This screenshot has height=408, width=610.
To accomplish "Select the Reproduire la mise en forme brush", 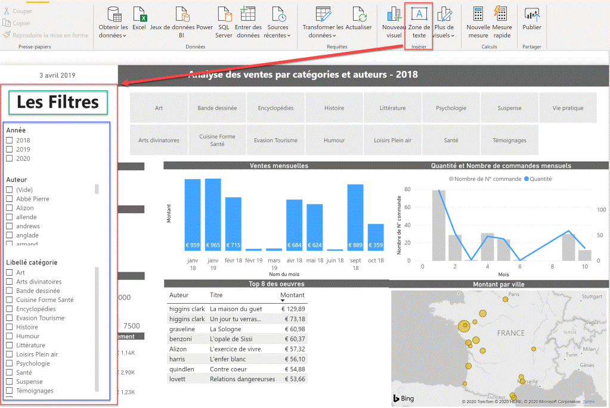I will [x=6, y=35].
